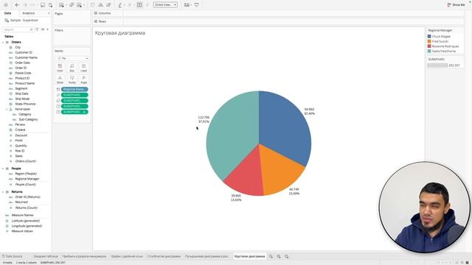Redo with the forward arrow icon
This screenshot has width=472, height=265.
(25, 5)
